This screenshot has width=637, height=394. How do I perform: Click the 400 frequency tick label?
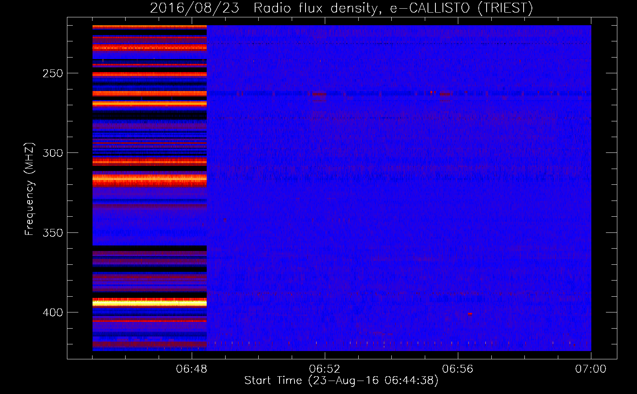(x=53, y=312)
